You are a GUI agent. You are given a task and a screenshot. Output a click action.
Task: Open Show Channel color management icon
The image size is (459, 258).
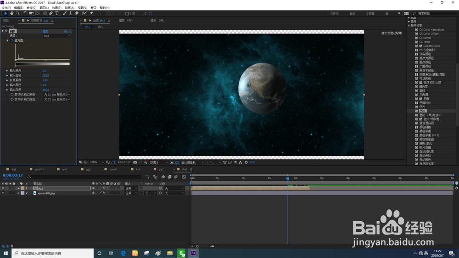pyautogui.click(x=146, y=162)
